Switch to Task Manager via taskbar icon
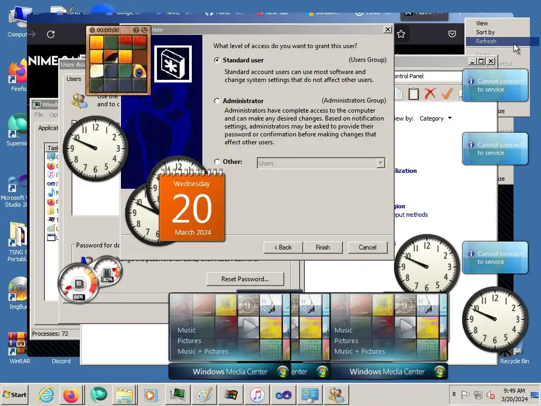541x406 pixels. (178, 394)
